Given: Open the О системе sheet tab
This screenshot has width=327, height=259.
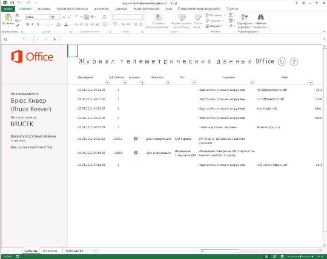Looking at the screenshot, I should point(50,250).
